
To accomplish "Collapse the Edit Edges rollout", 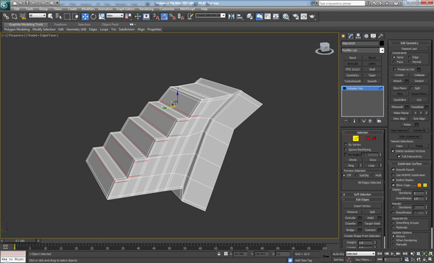I will point(363,199).
